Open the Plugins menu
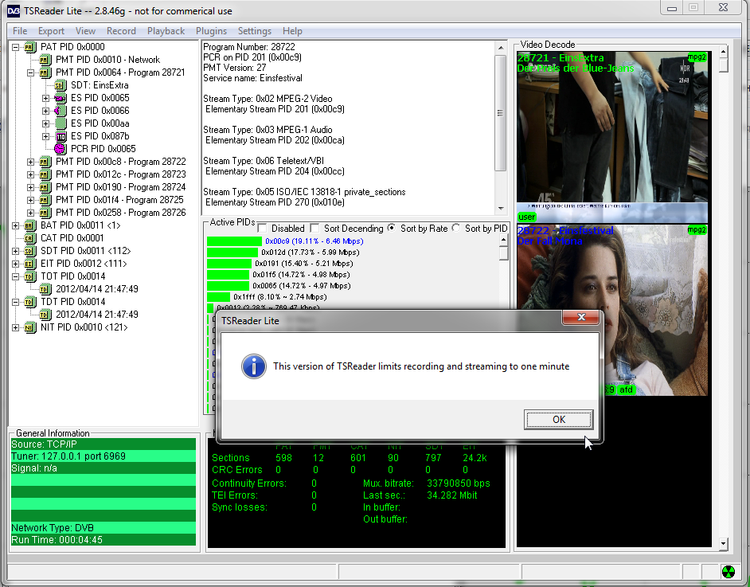The height and width of the screenshot is (587, 750). [211, 31]
